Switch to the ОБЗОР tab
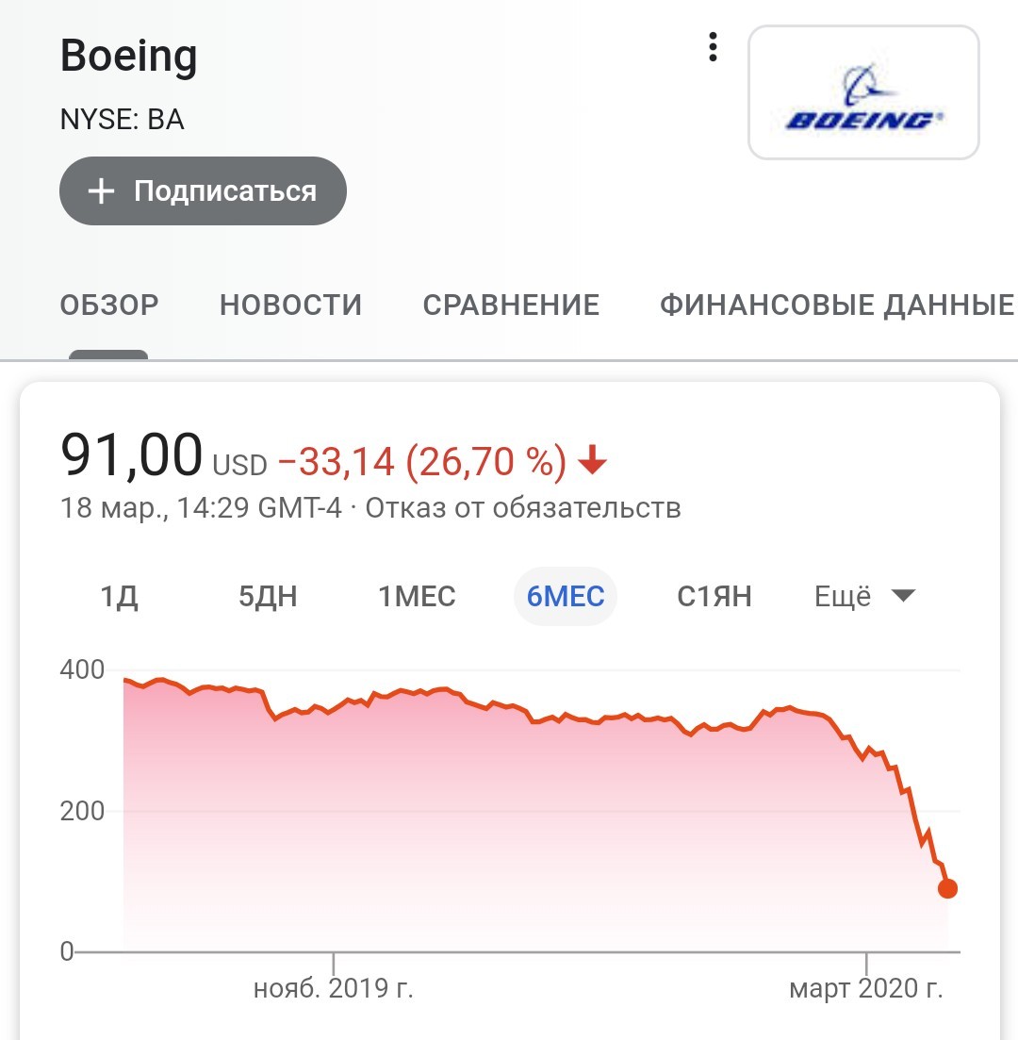1018x1040 pixels. click(109, 305)
